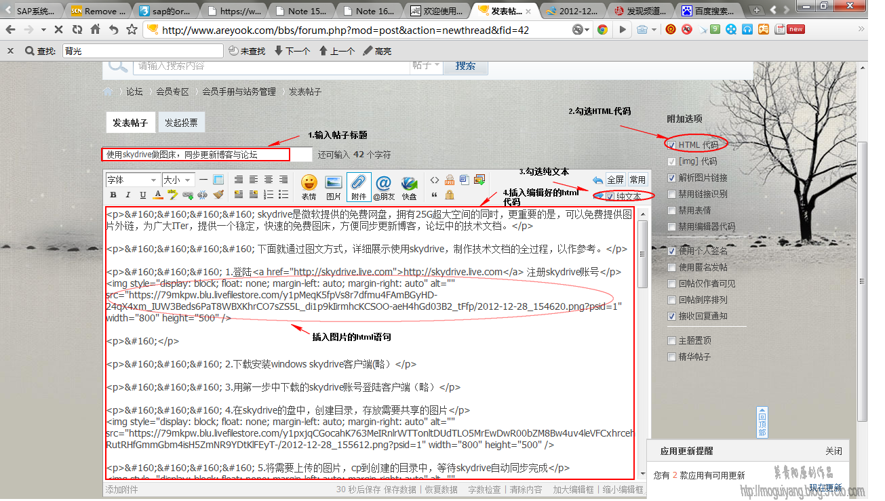
Task: Open the 会员专区 breadcrumb link
Action: pos(173,92)
